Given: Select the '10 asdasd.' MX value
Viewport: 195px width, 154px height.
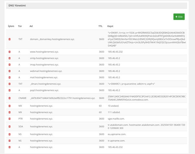Looking at the screenshot, I should point(114,106).
